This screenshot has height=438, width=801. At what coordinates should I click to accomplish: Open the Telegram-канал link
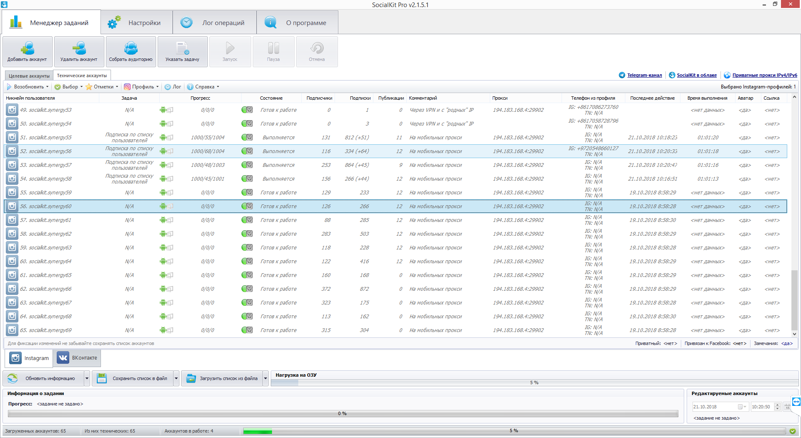pos(644,75)
